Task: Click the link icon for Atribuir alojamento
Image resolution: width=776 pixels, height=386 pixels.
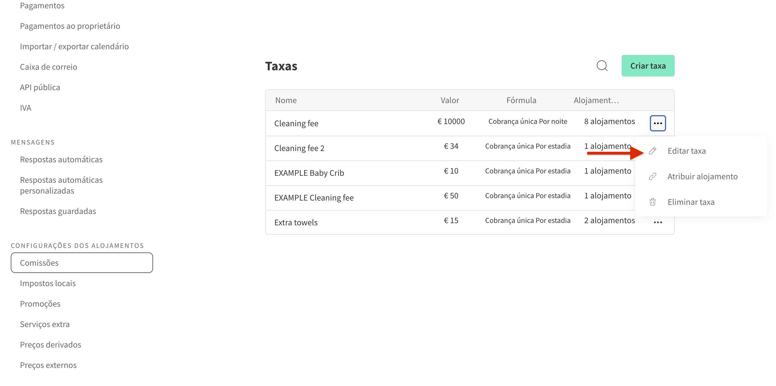Action: (x=652, y=176)
